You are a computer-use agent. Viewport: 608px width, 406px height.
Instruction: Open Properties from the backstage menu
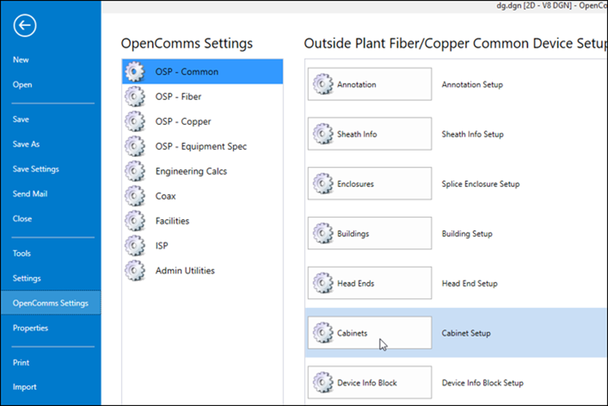click(x=30, y=328)
